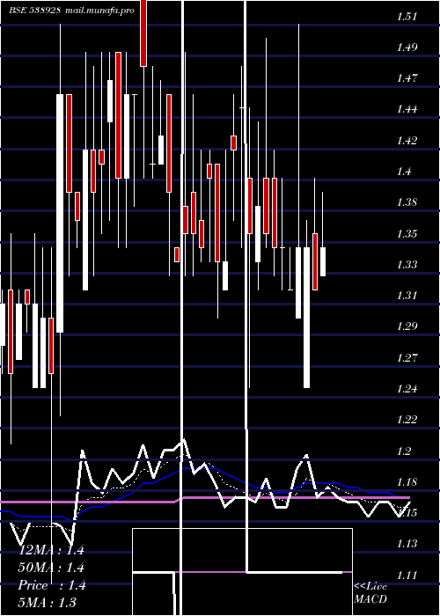Select the 1.44 price axis label

click(x=407, y=109)
